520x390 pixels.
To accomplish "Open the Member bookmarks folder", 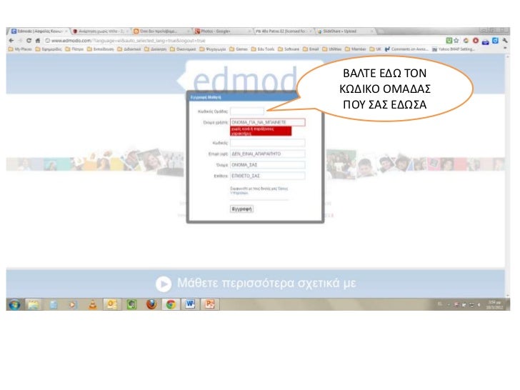I will (356, 49).
